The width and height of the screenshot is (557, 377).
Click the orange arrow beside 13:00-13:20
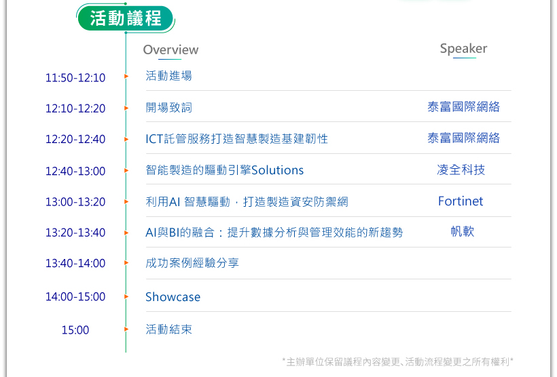(126, 201)
